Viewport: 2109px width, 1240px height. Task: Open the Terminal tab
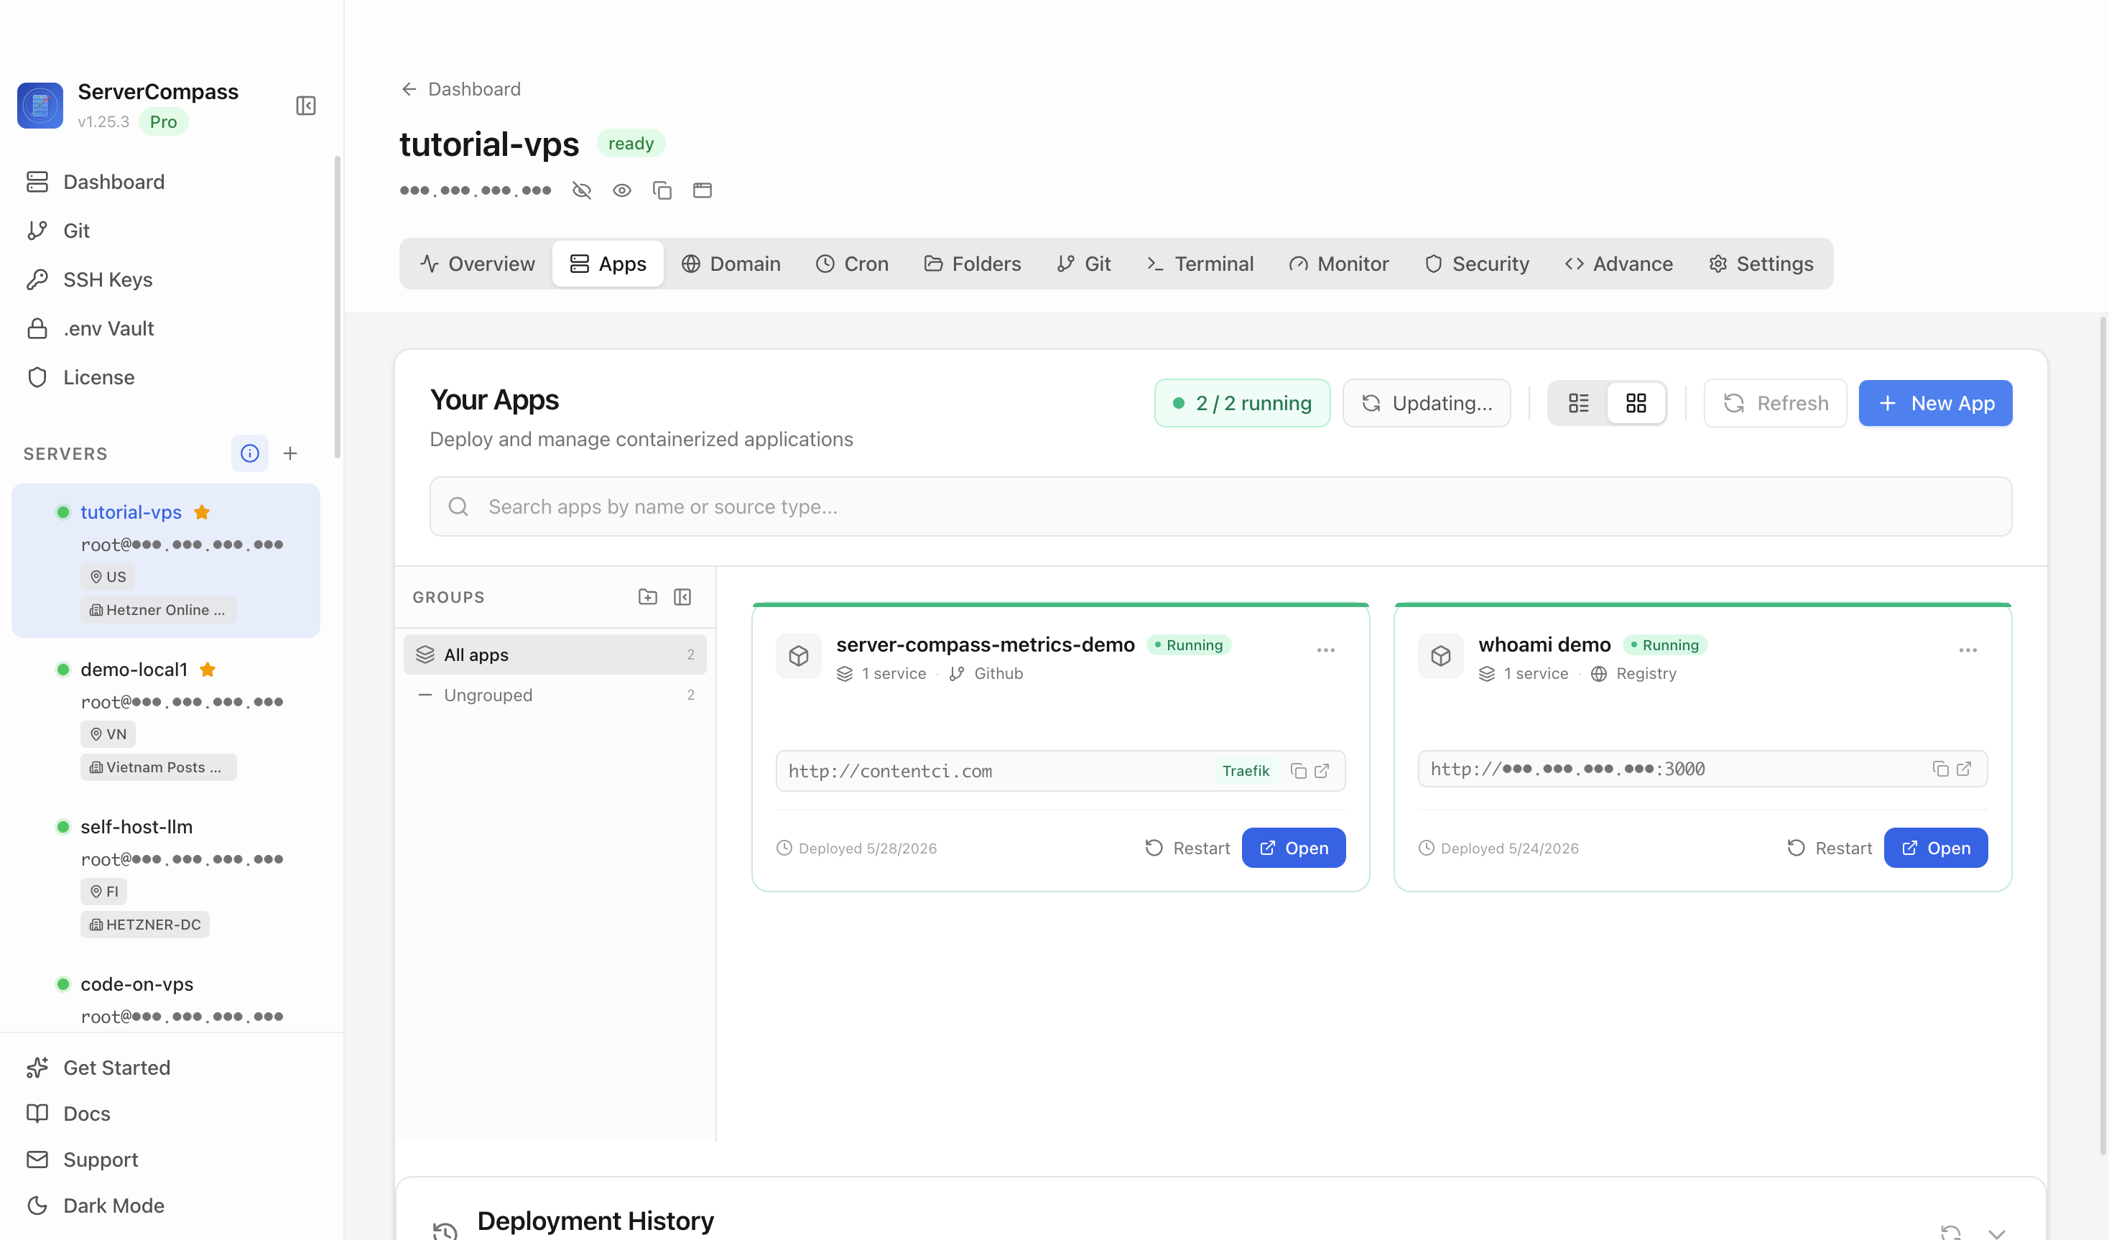tap(1200, 264)
